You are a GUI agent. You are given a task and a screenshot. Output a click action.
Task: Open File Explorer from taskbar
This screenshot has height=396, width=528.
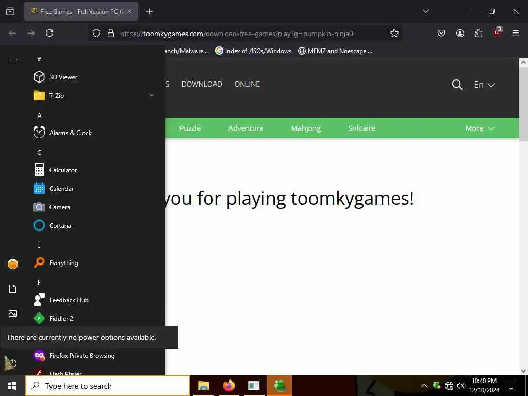(203, 386)
